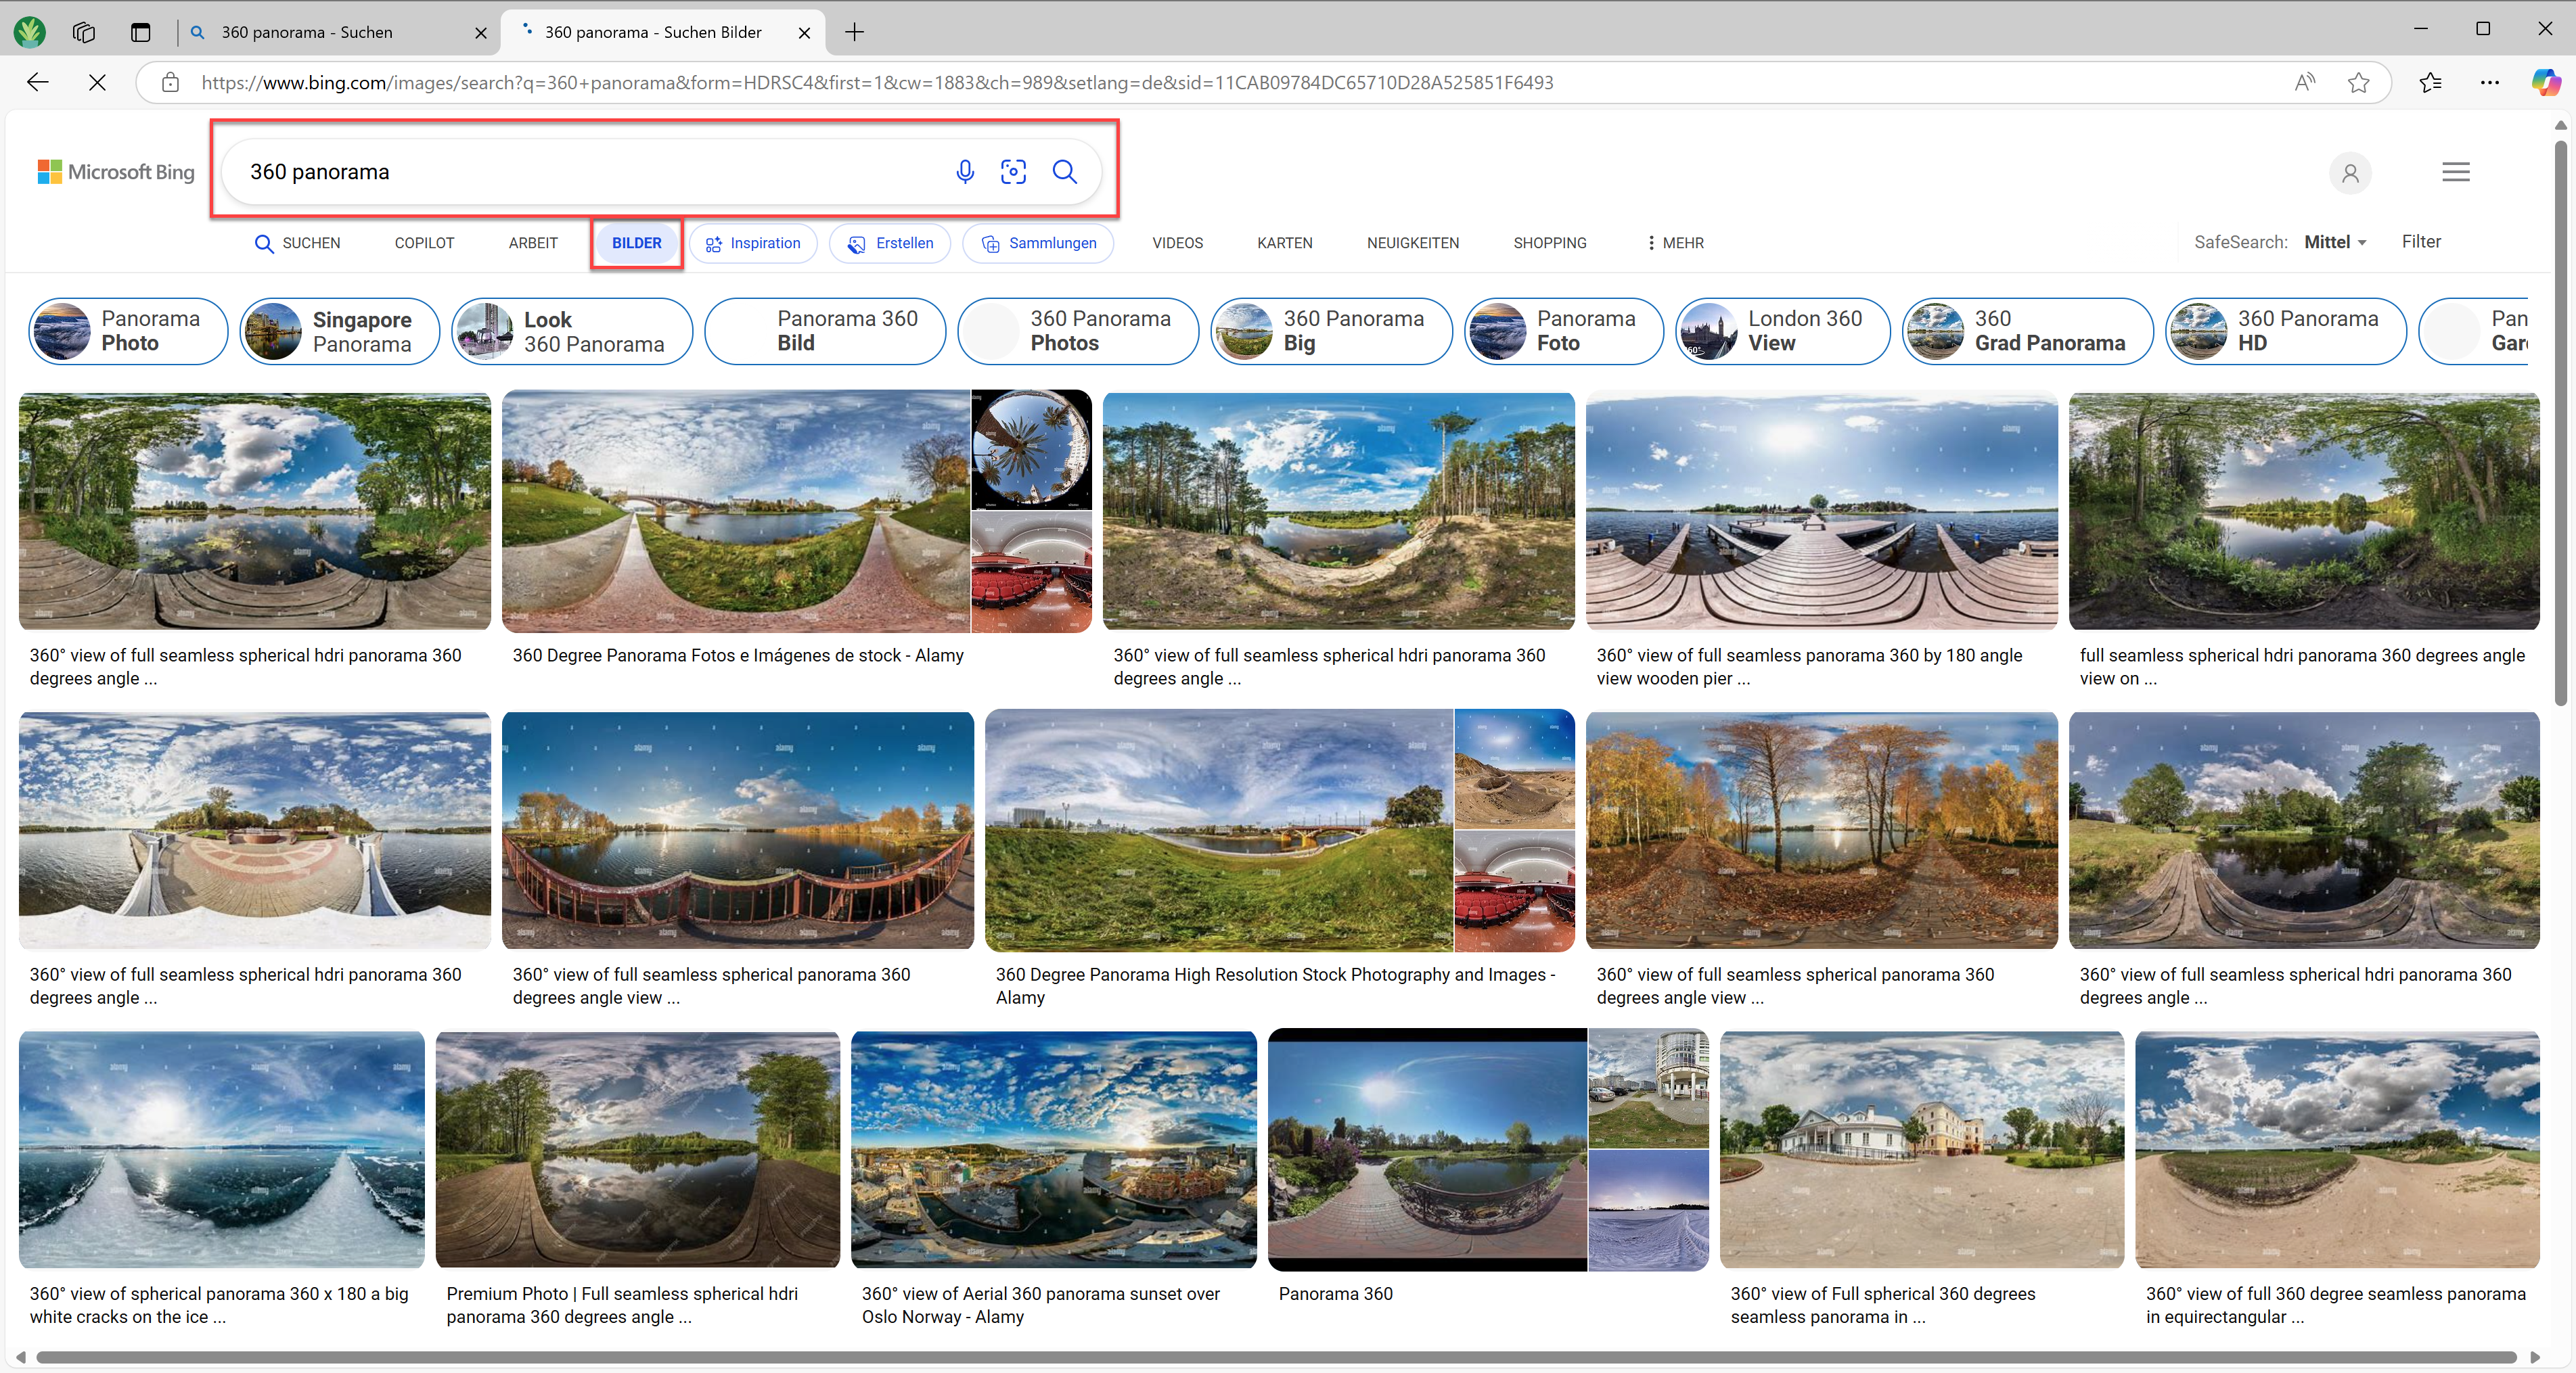Open the Copilot sidebar icon

click(2545, 83)
